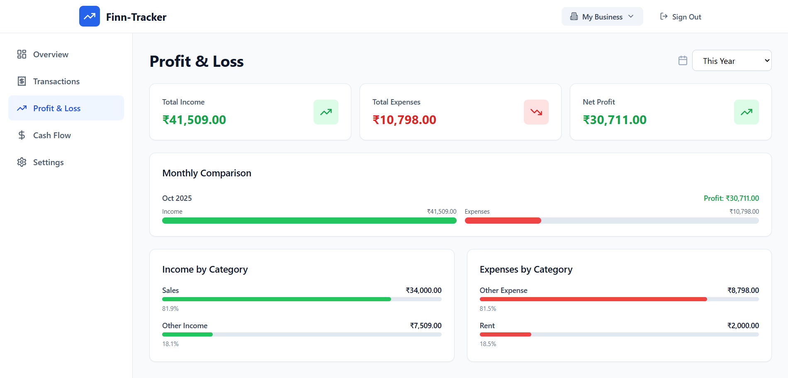The height and width of the screenshot is (378, 788).
Task: Click the Net Profit amount card
Action: click(x=670, y=112)
